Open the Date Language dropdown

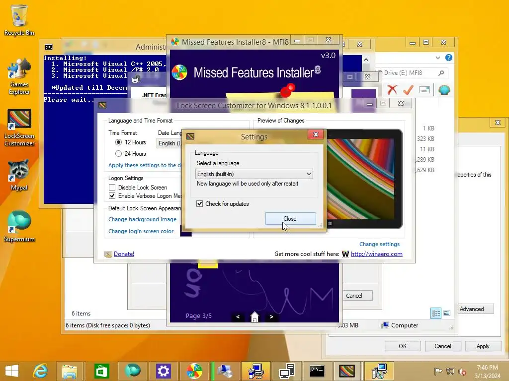point(170,143)
